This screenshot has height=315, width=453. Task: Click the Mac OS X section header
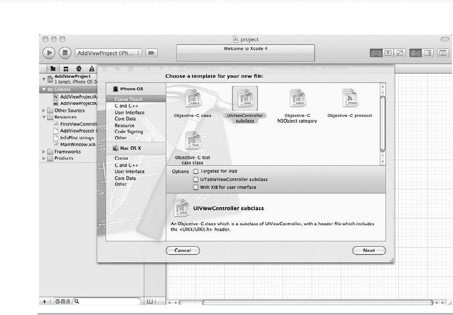click(136, 148)
